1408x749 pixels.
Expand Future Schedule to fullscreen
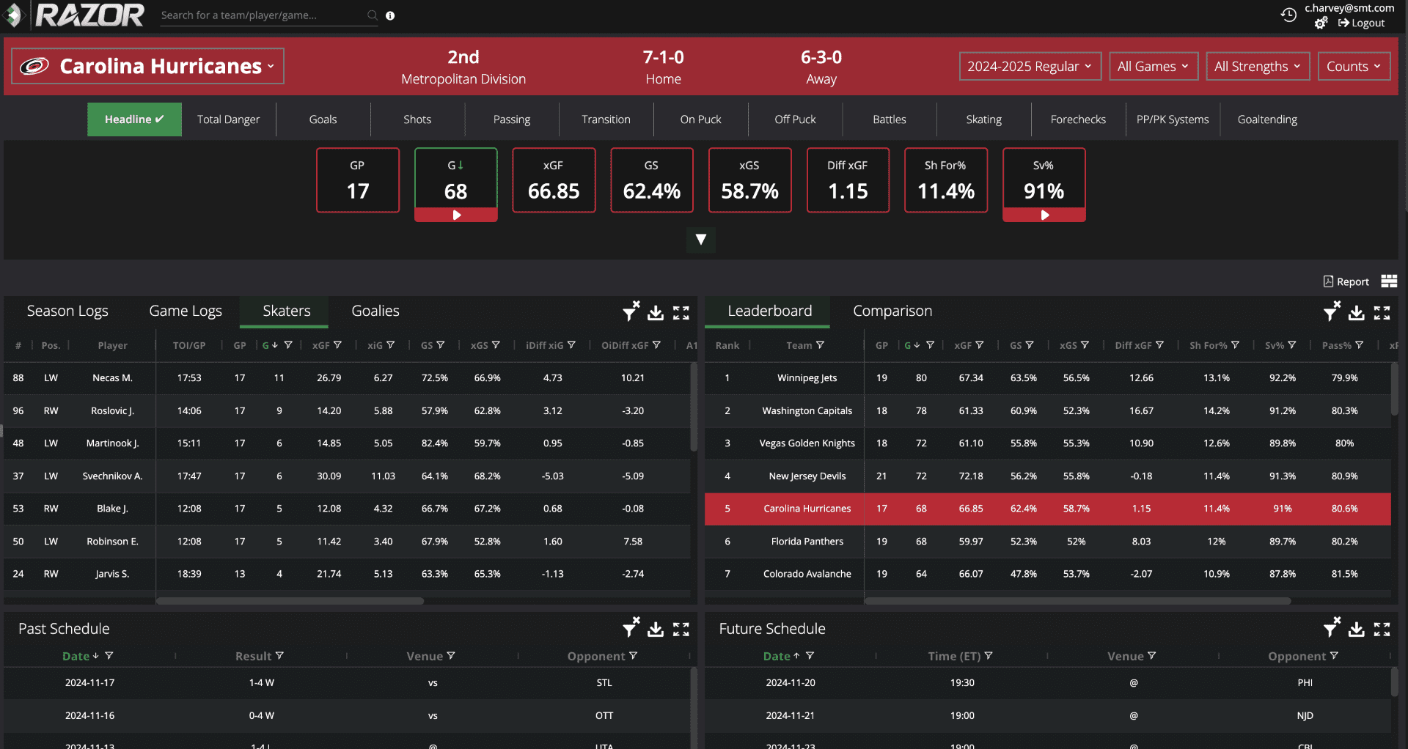pos(1382,629)
